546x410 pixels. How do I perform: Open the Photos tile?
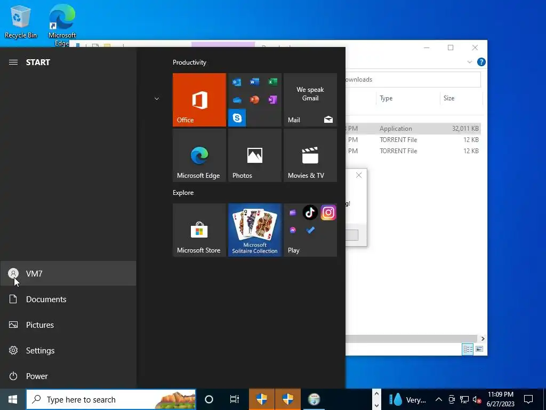[254, 155]
